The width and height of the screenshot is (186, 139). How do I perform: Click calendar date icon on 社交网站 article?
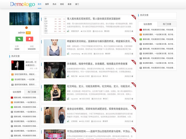(x=92, y=99)
